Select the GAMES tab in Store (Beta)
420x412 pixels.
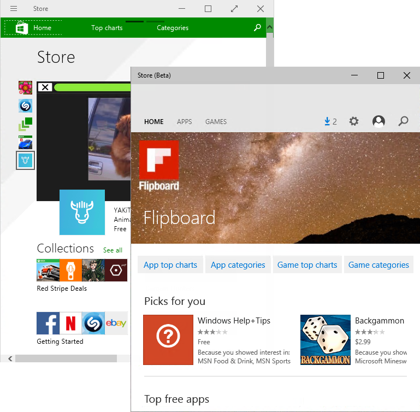coord(216,122)
